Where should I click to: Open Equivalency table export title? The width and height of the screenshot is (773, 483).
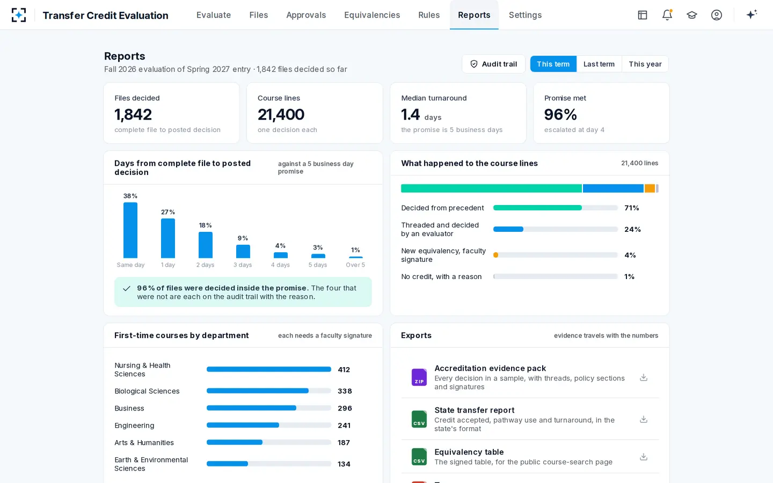coord(469,452)
